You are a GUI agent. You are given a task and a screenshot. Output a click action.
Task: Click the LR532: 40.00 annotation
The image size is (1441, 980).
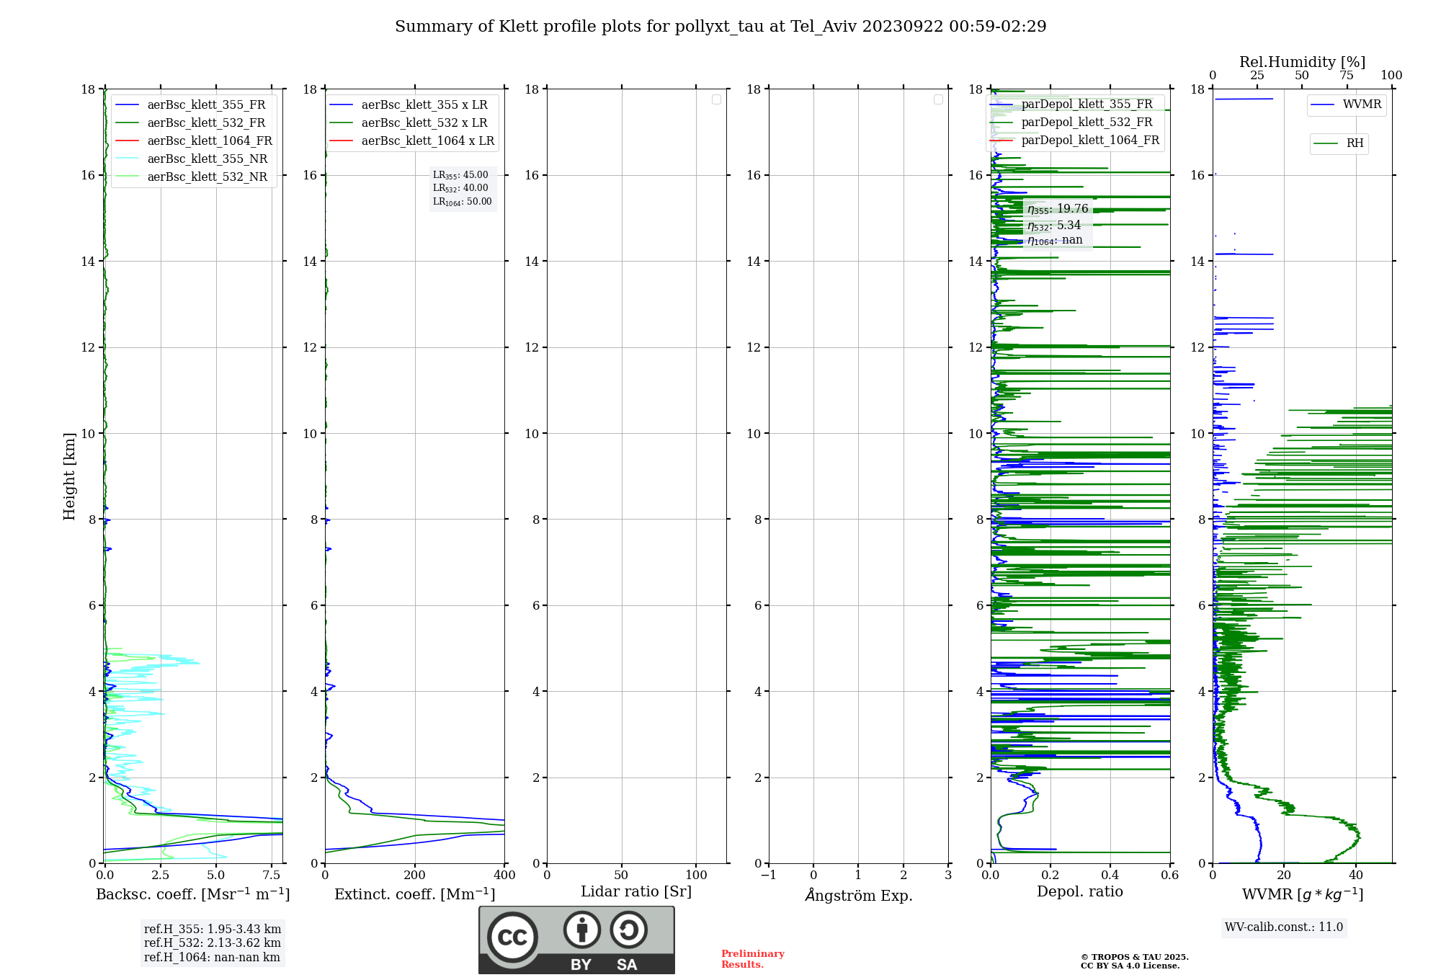[x=460, y=188]
